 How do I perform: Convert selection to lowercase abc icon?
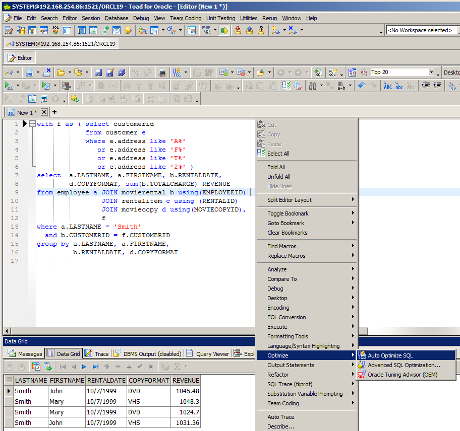pos(399,86)
